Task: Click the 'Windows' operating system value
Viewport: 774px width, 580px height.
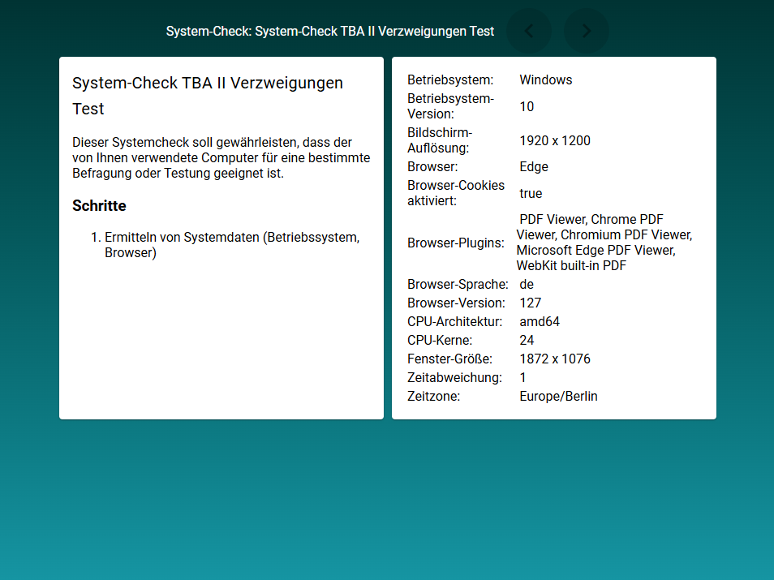Action: (x=546, y=79)
